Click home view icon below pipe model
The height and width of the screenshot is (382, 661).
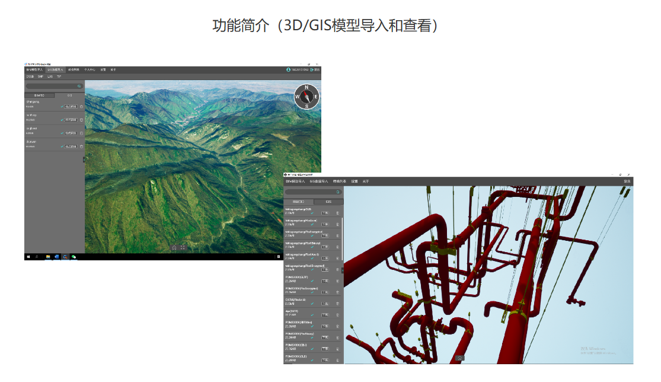(x=460, y=358)
